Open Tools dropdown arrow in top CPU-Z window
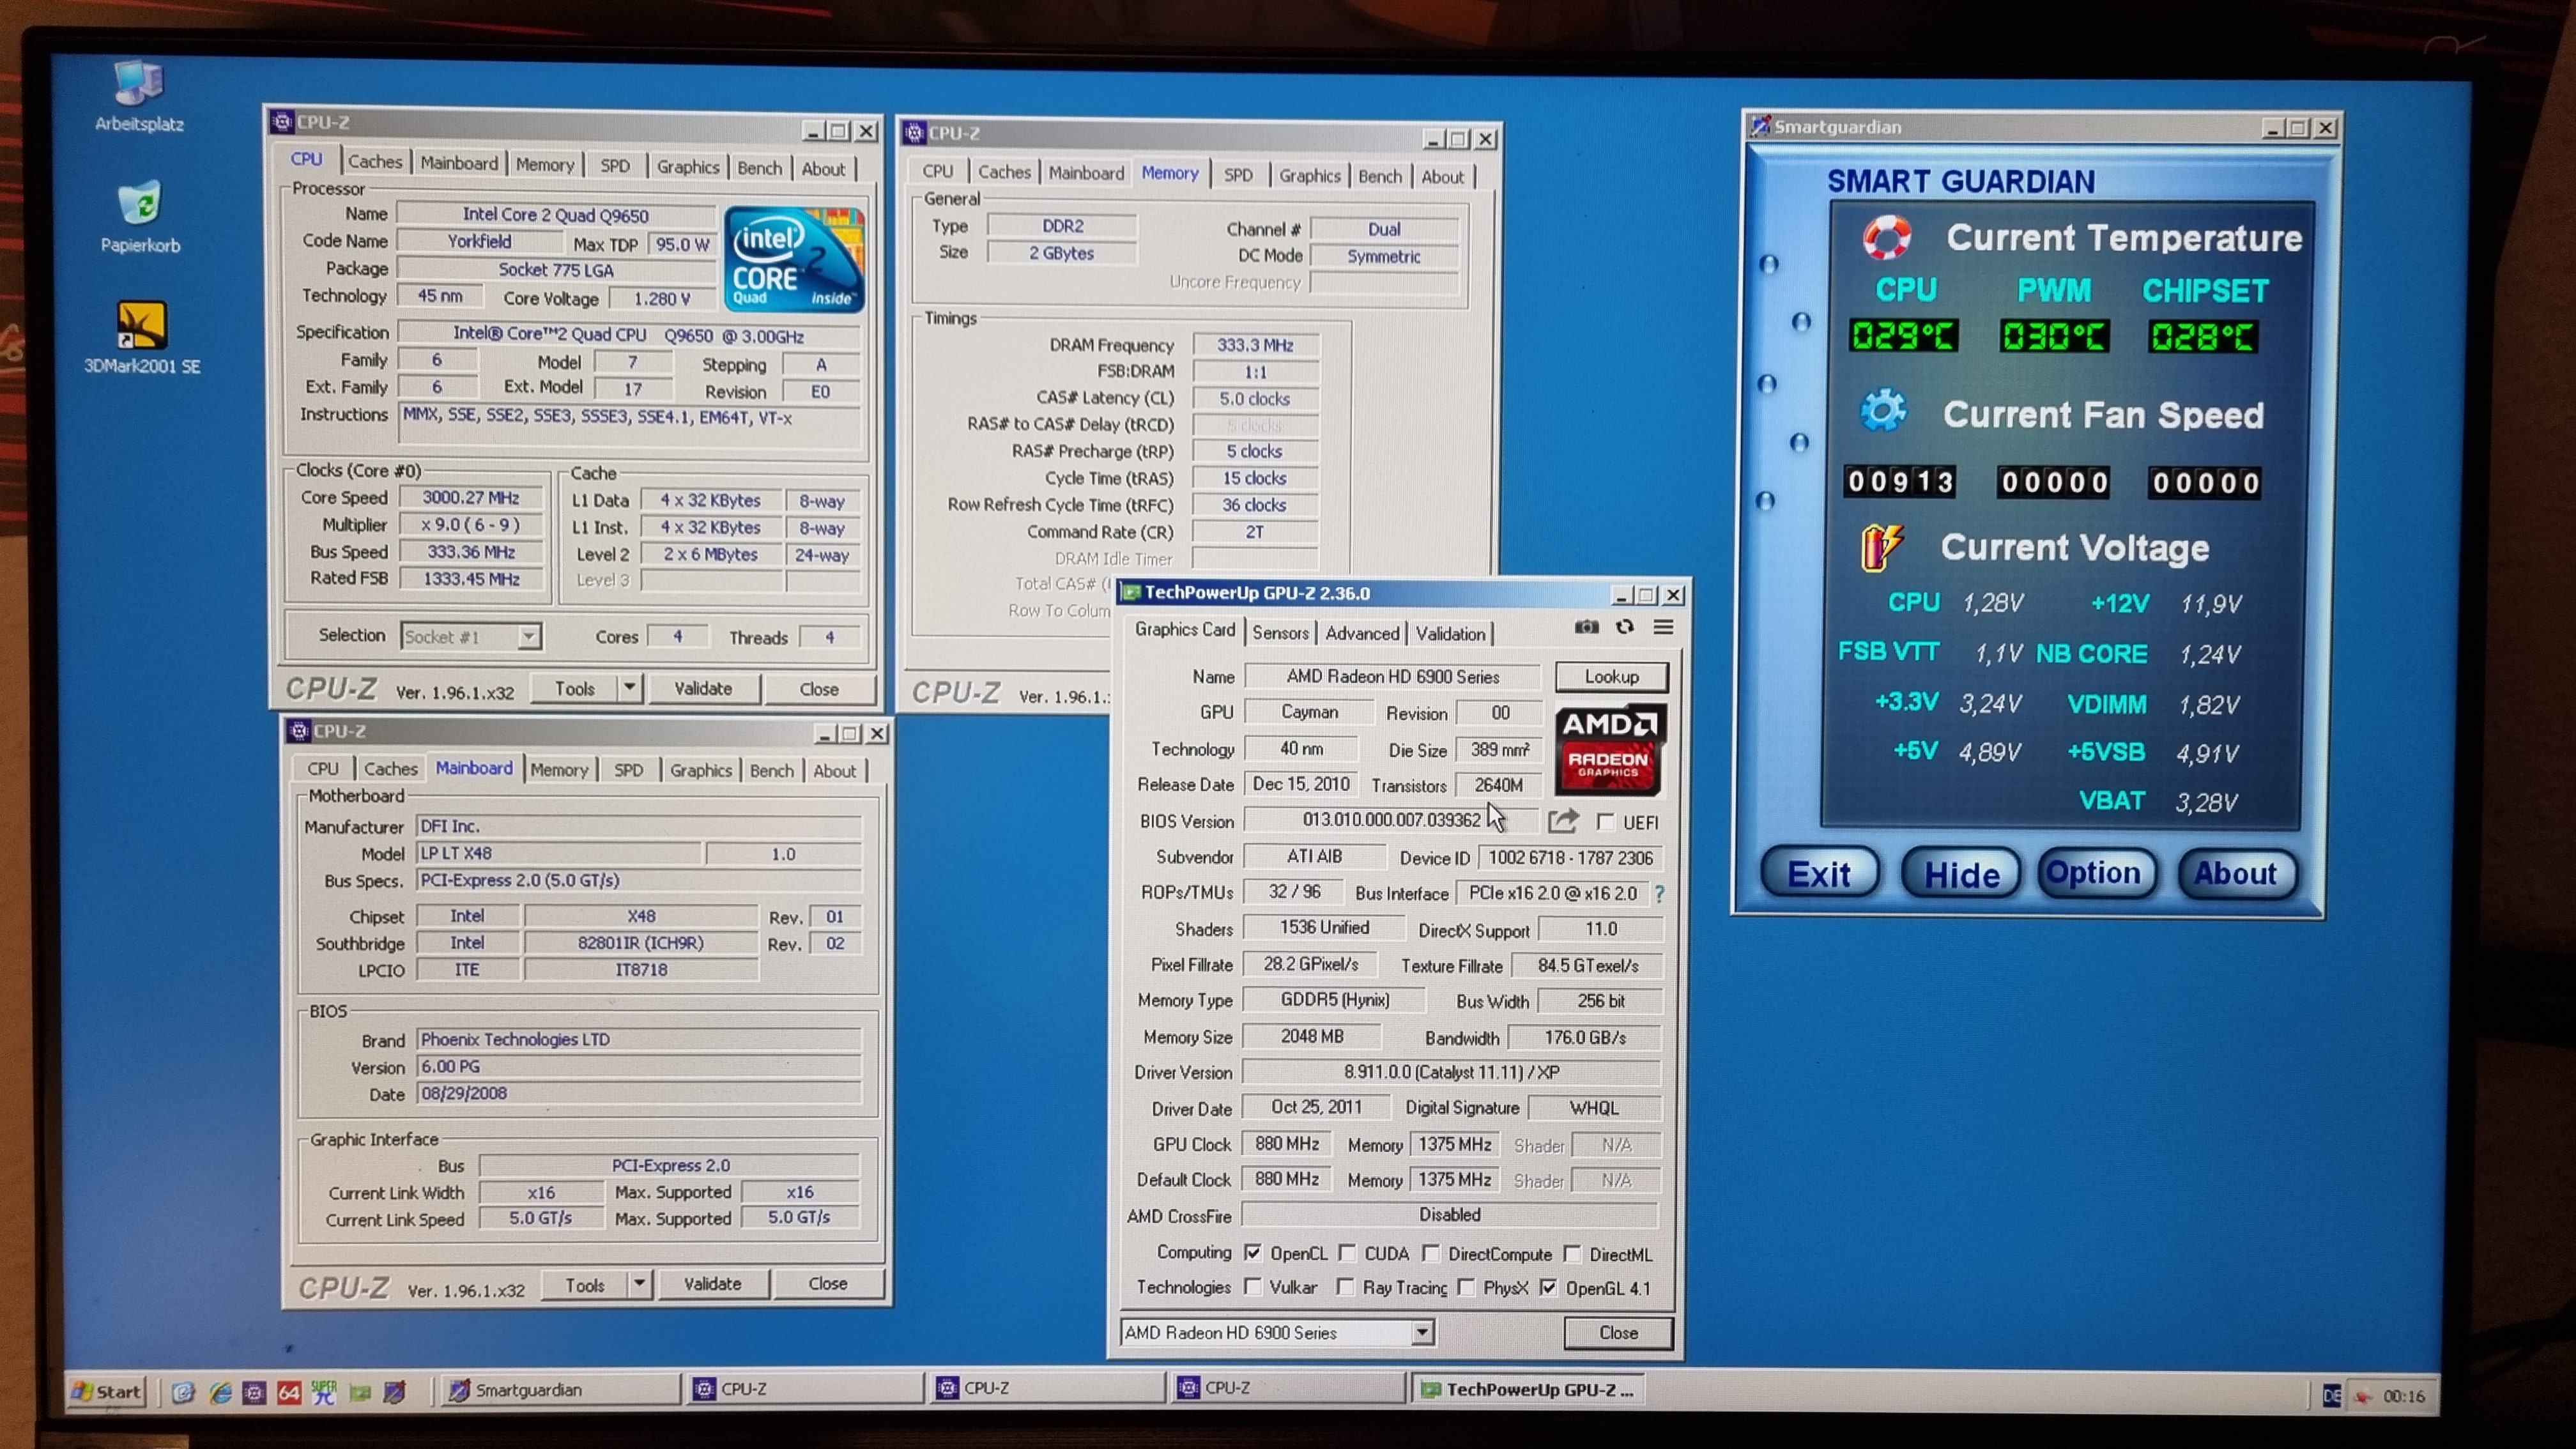The height and width of the screenshot is (1449, 2576). [629, 688]
